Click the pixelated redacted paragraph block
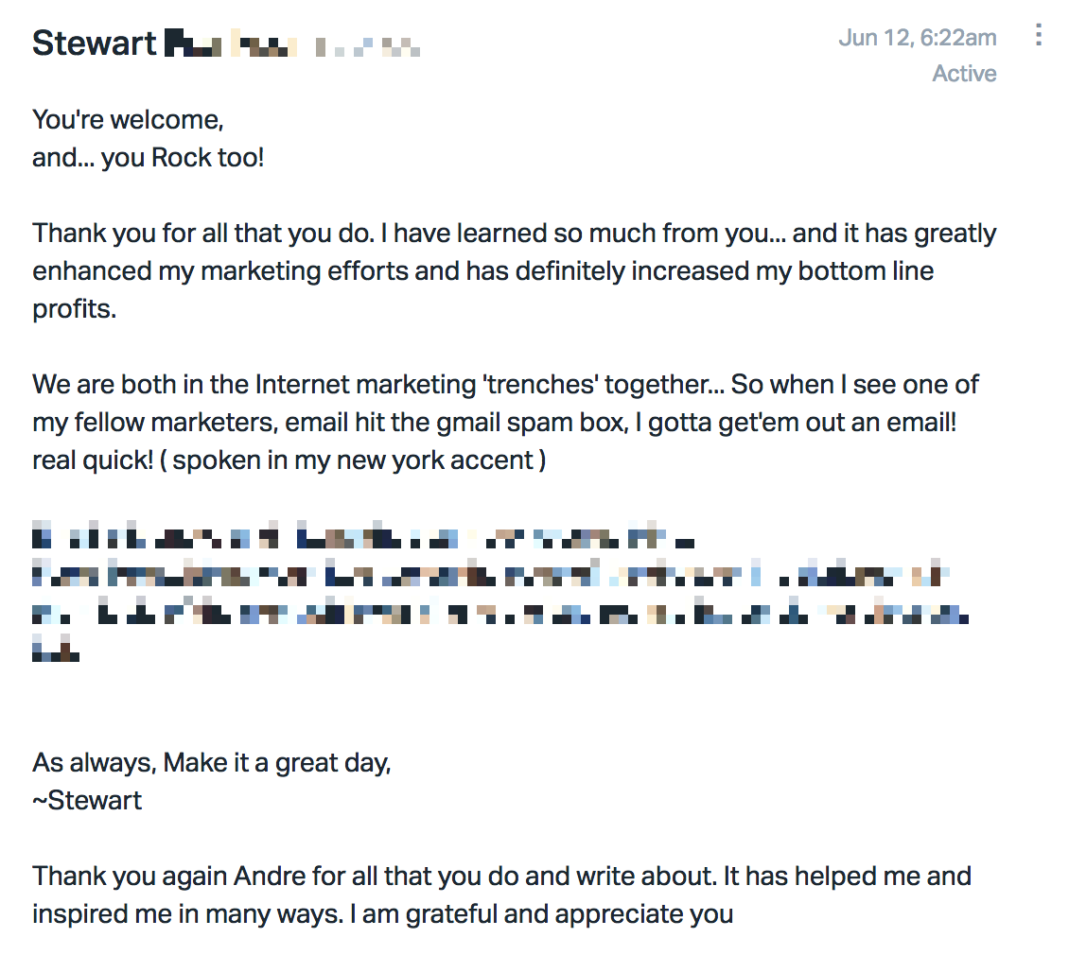This screenshot has height=955, width=1069. coord(500,591)
